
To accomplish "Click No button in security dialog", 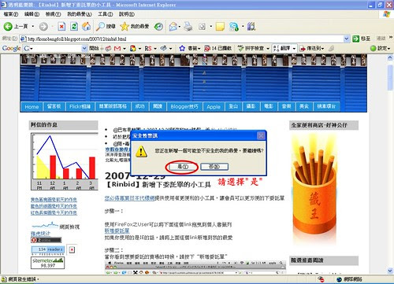I will pos(214,167).
